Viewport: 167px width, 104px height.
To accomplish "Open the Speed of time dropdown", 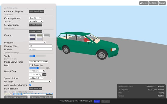I will pos(36,78).
